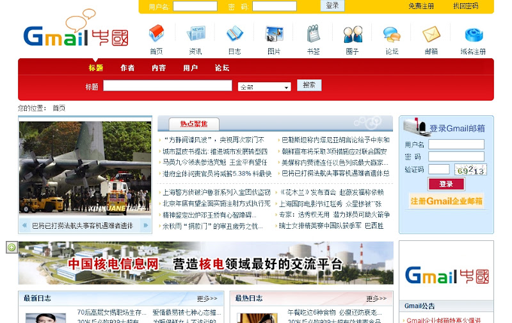Open headline 朝鲜宣布将采取3项措施应对联合国安
The width and height of the screenshot is (512, 323).
334,151
